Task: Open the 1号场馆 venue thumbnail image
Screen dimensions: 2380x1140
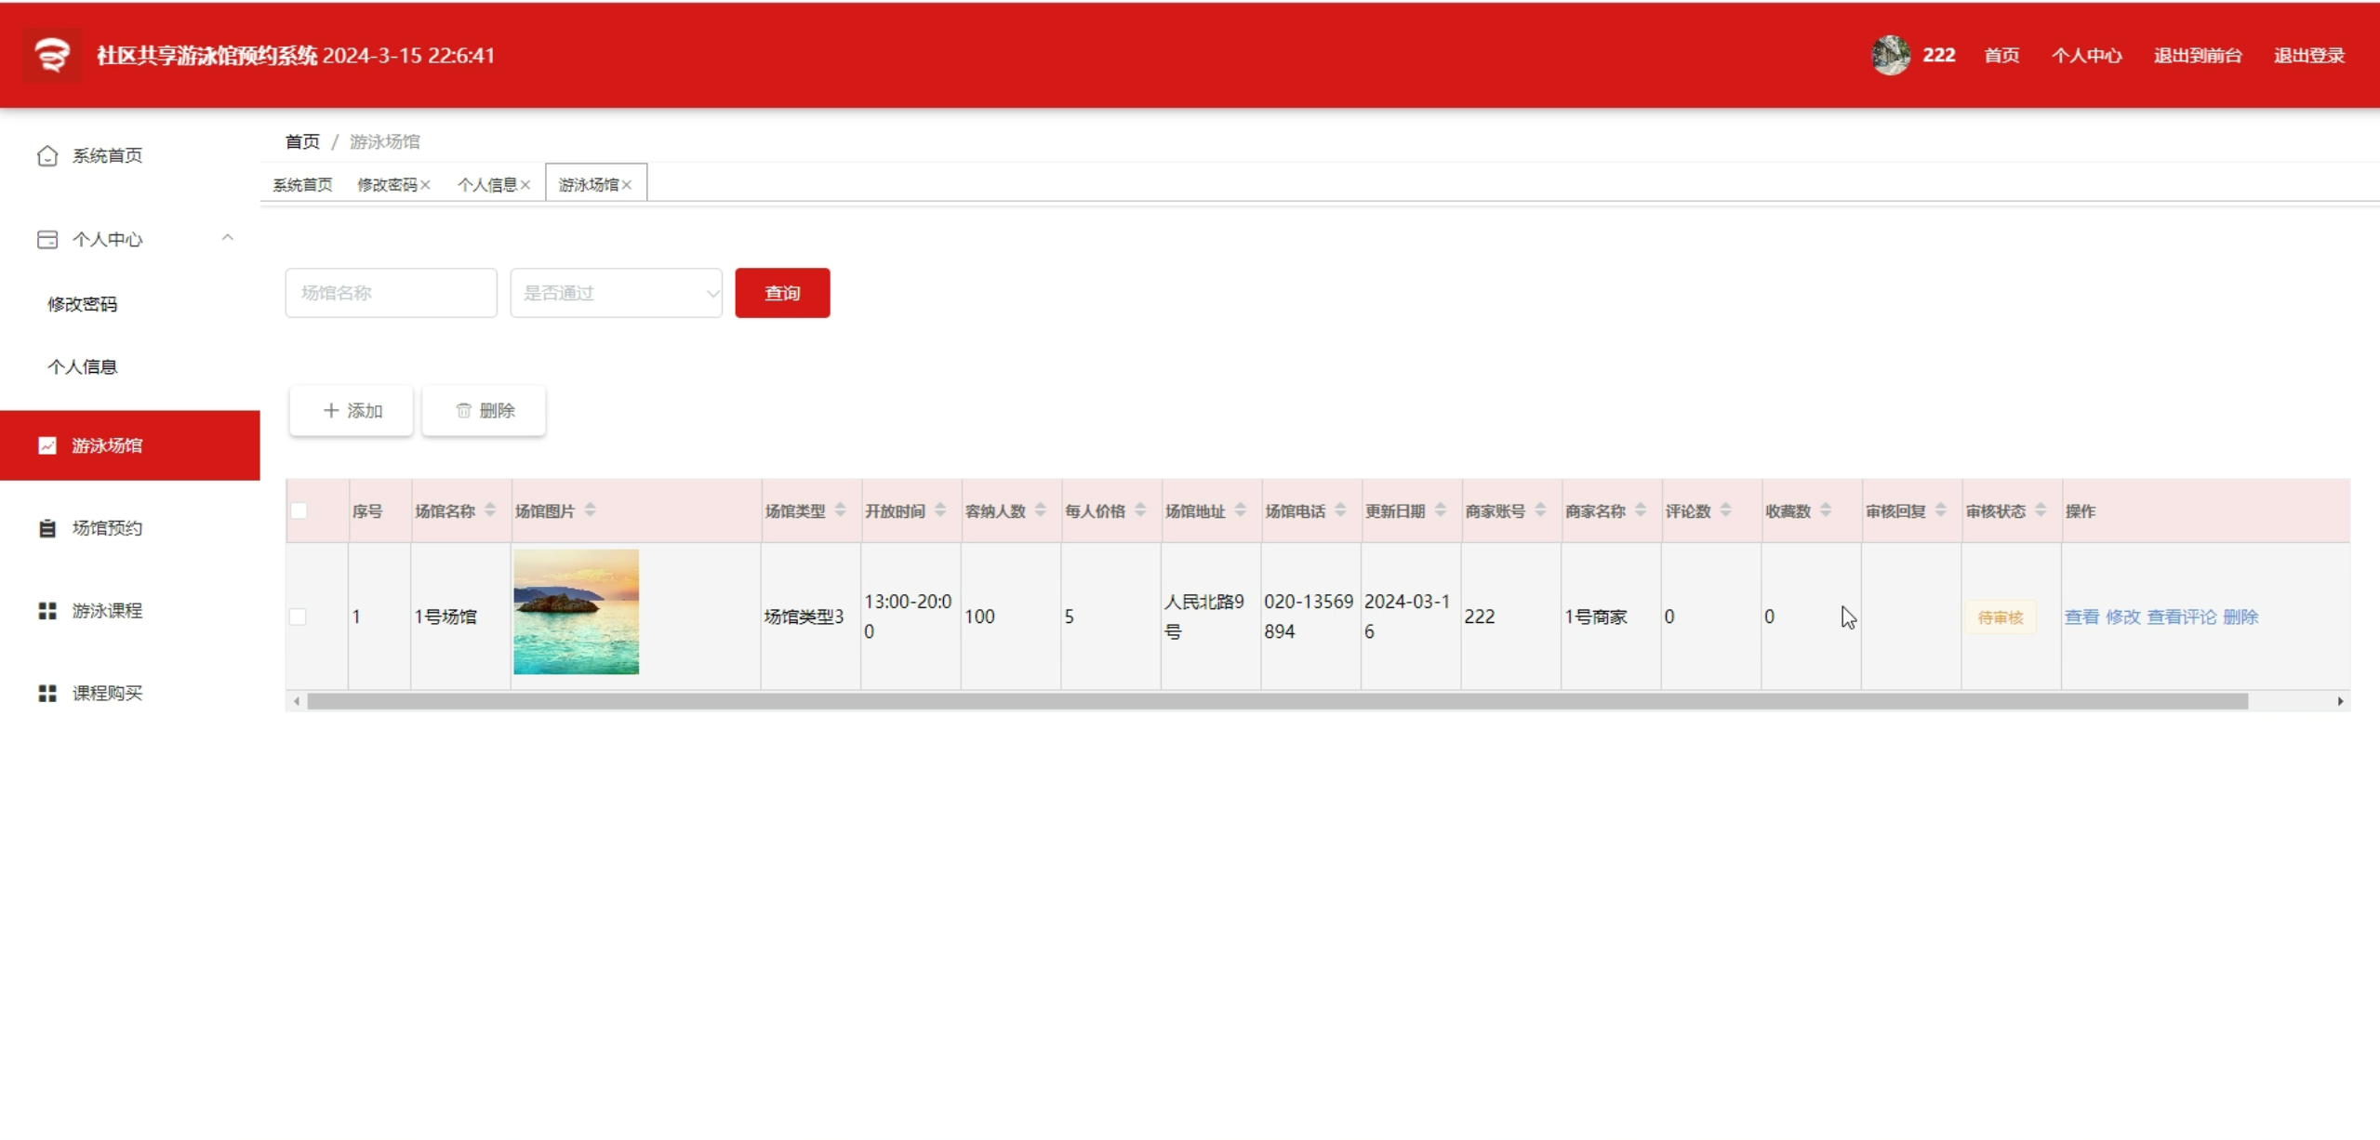Action: click(x=576, y=612)
